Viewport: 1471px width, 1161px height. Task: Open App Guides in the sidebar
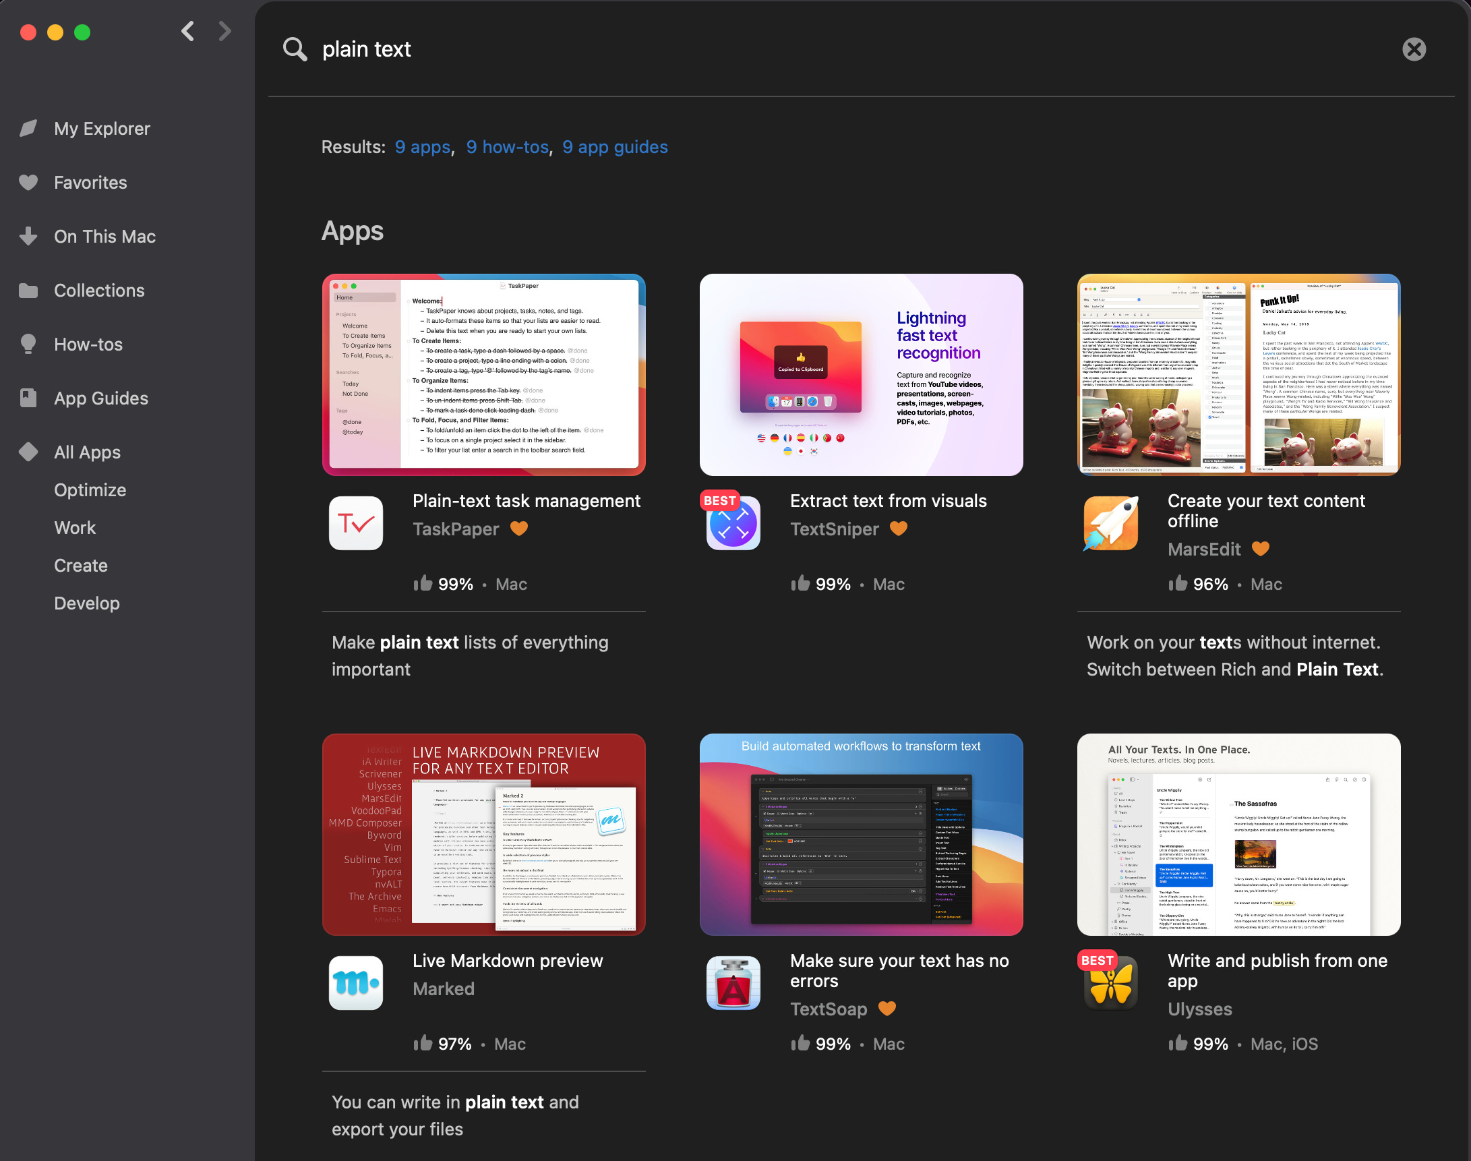101,398
